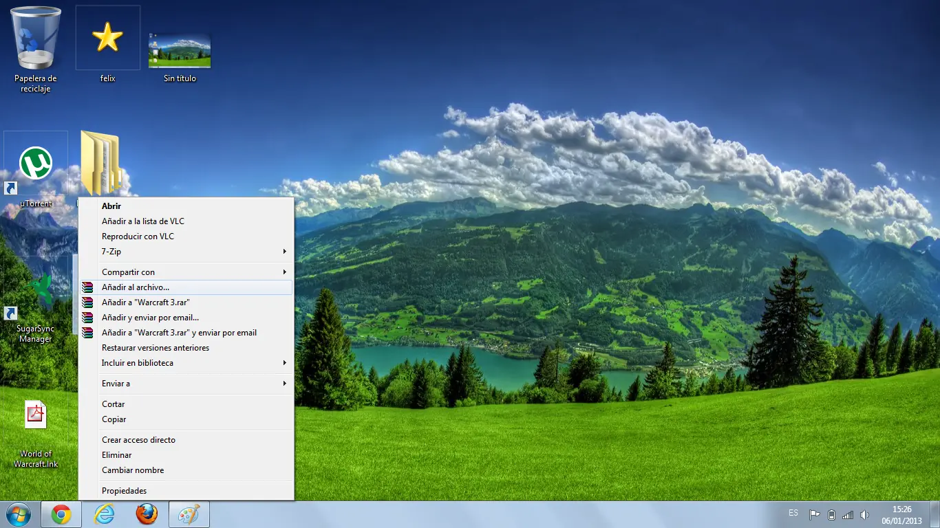The image size is (940, 528).
Task: Choose Enviar a entry
Action: click(186, 384)
